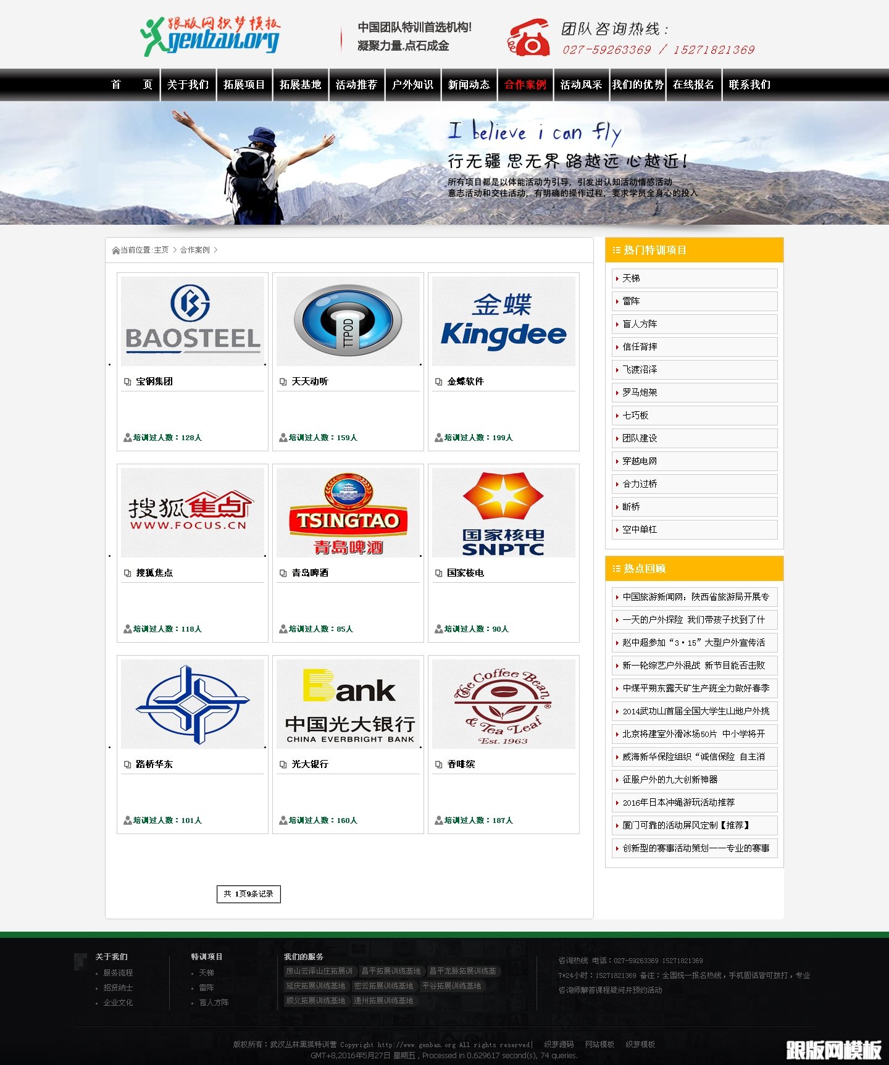Open news 征服户外的九大创新神器
Viewport: 889px width, 1065px height.
(695, 780)
